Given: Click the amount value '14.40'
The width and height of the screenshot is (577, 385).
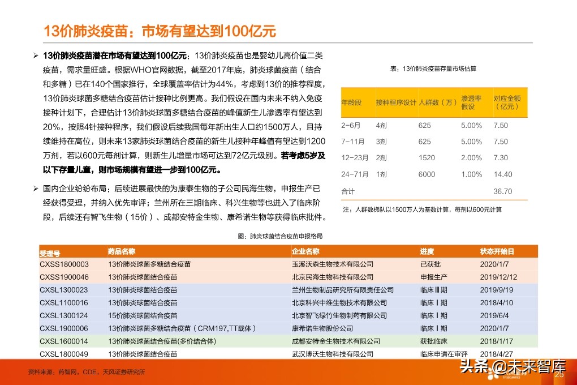Looking at the screenshot, I should click(x=503, y=174).
